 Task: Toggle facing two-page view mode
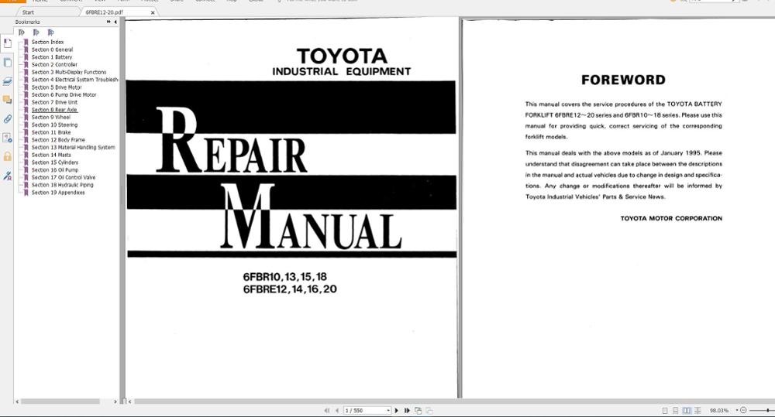click(687, 411)
